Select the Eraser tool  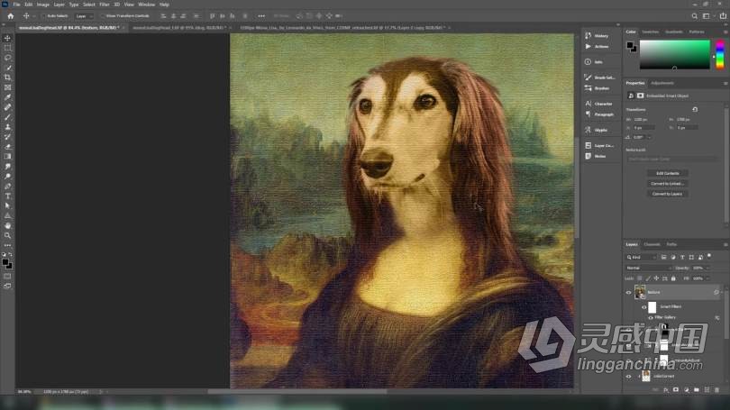(7, 147)
